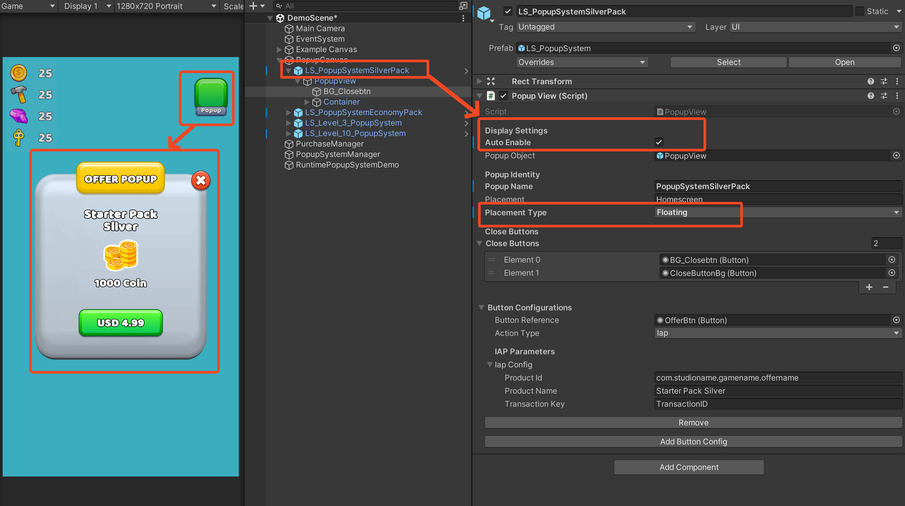
Task: Open Popup View script help icon
Action: coord(870,96)
